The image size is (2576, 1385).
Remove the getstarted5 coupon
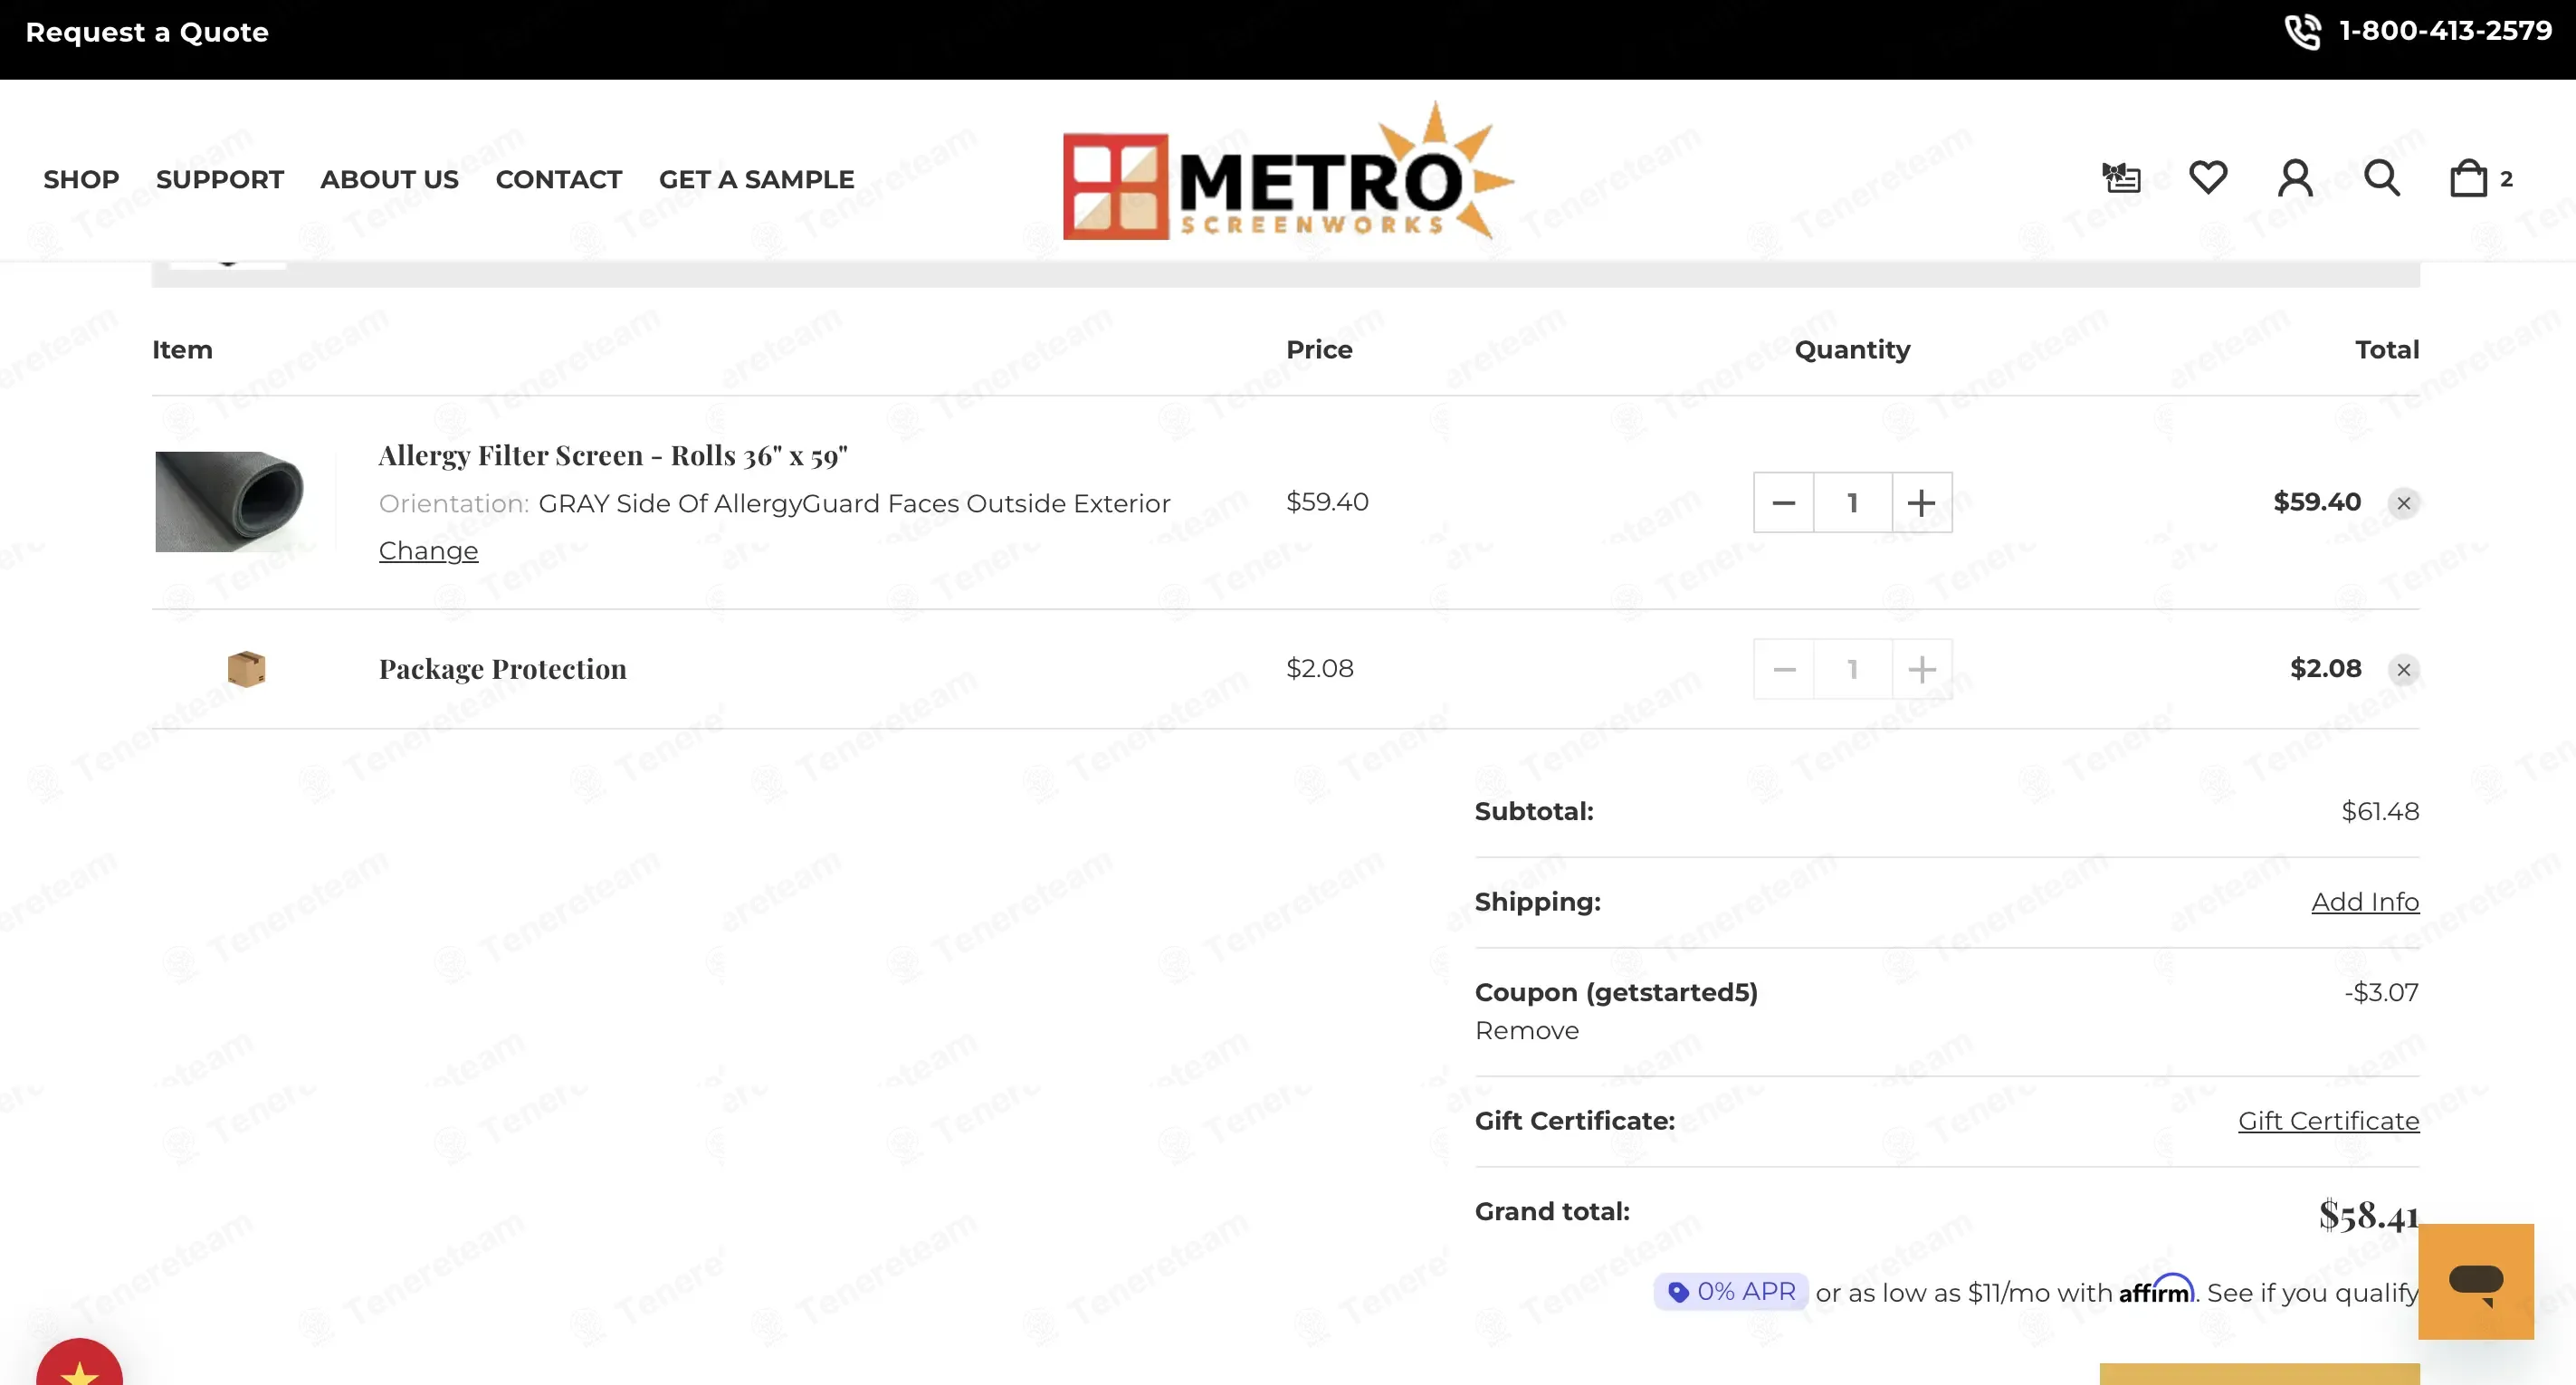tap(1527, 1031)
